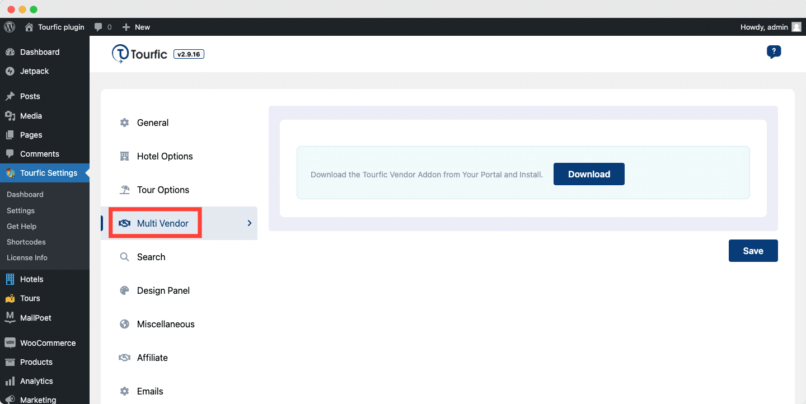Click the Dashboard gauge icon in sidebar
The width and height of the screenshot is (806, 404).
point(10,52)
